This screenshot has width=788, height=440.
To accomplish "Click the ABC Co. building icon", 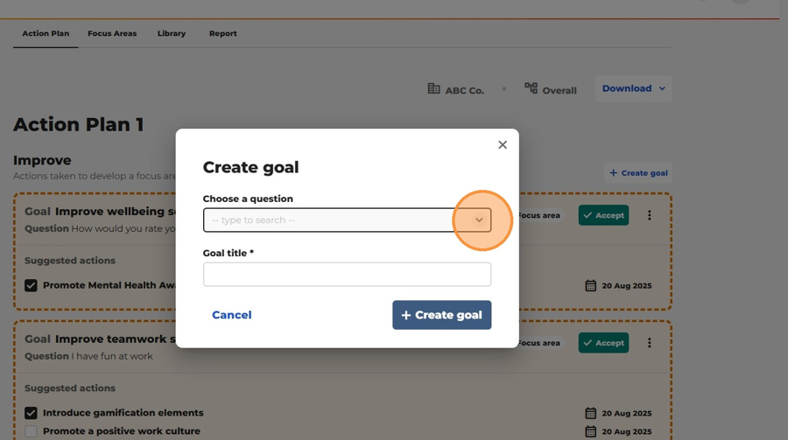I will coord(433,88).
